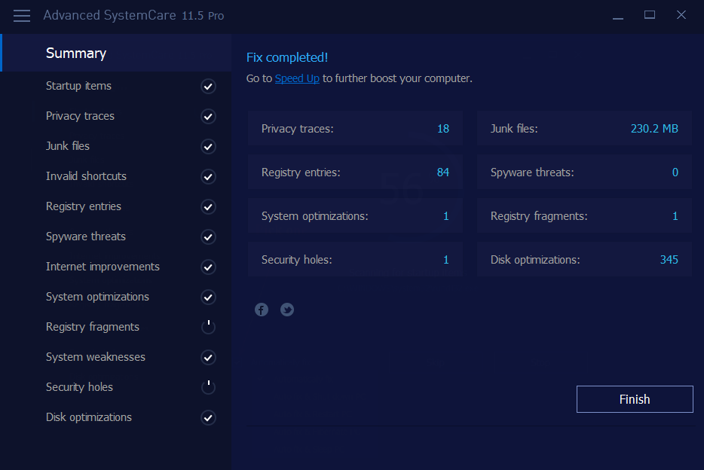Click the System optimizations result row
This screenshot has height=470, width=704.
click(x=355, y=216)
